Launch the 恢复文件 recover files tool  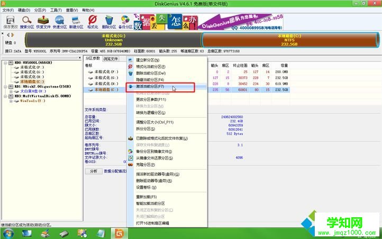(43, 22)
